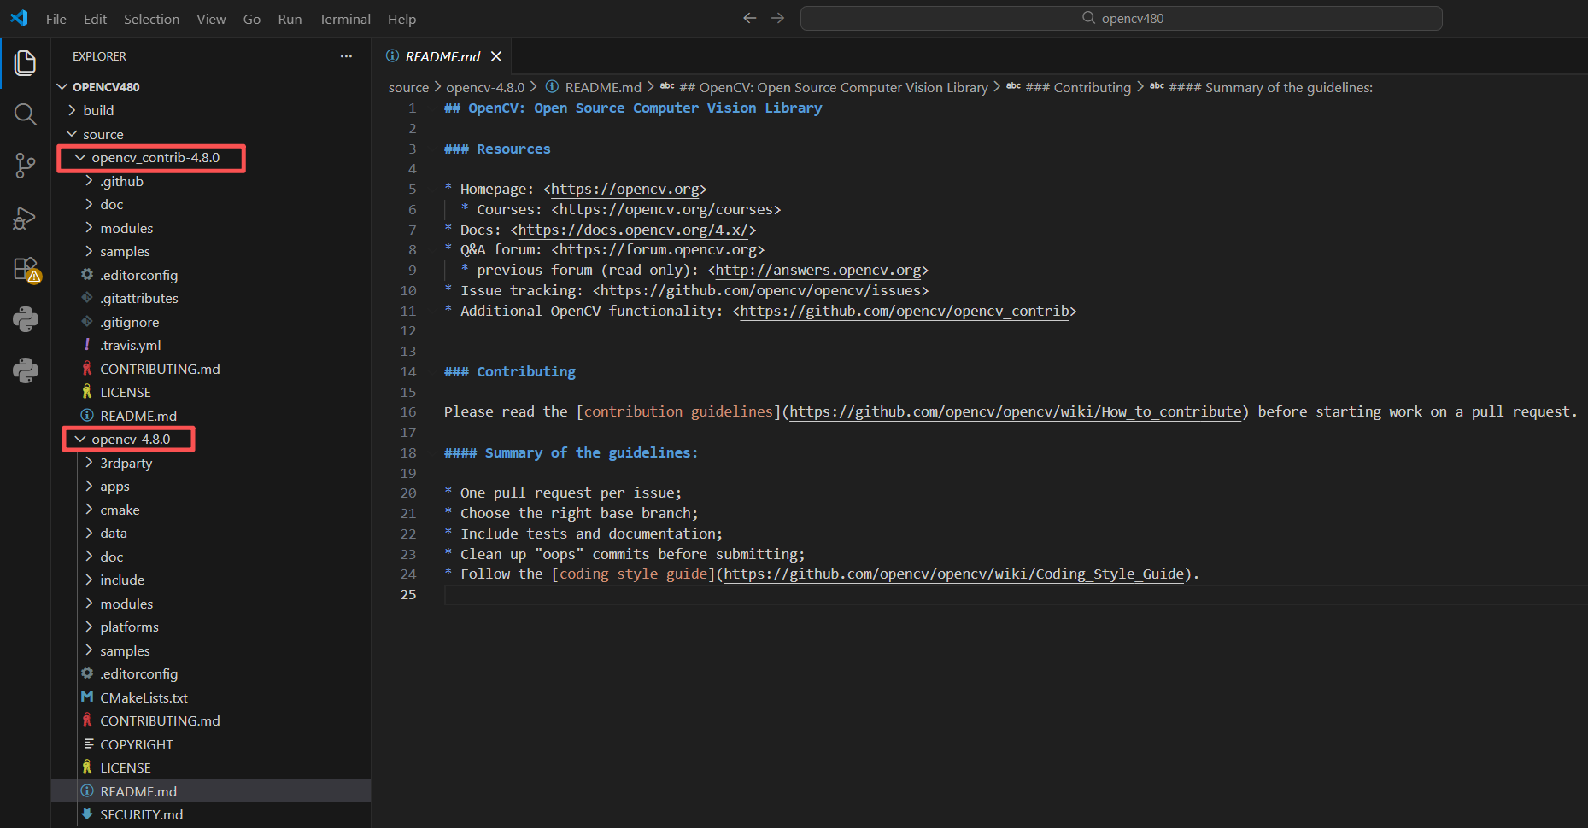Expand the 3rdparty folder
This screenshot has width=1588, height=828.
[x=211, y=463]
